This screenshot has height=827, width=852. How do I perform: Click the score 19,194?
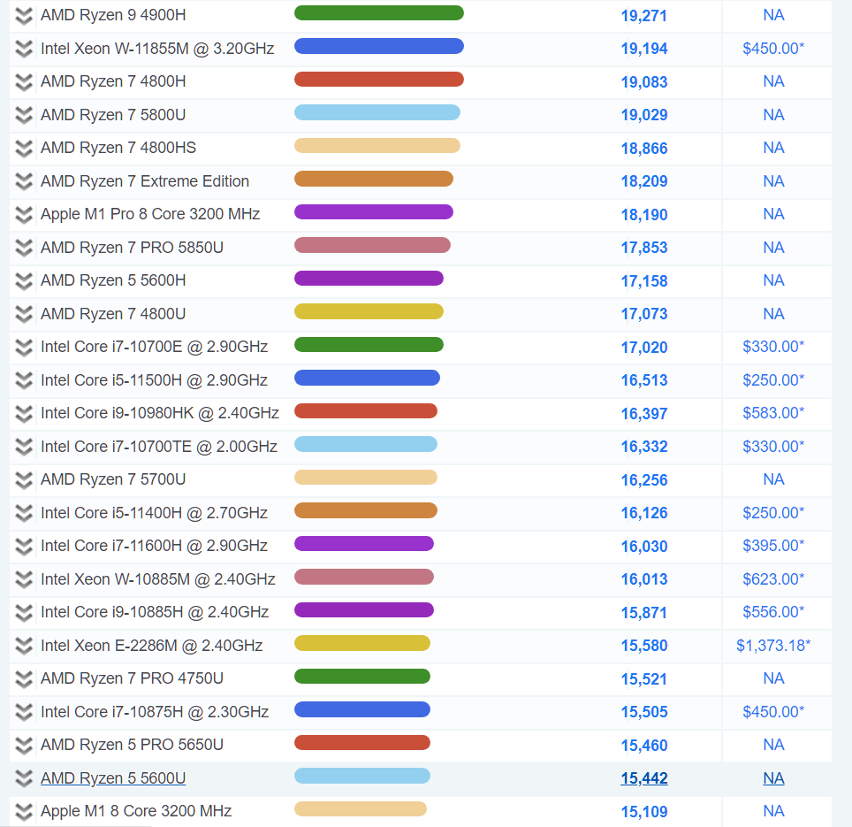(644, 49)
